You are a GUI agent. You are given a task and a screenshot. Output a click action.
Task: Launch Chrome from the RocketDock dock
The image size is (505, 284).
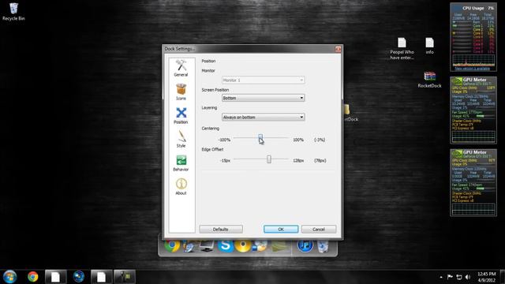[x=172, y=246]
